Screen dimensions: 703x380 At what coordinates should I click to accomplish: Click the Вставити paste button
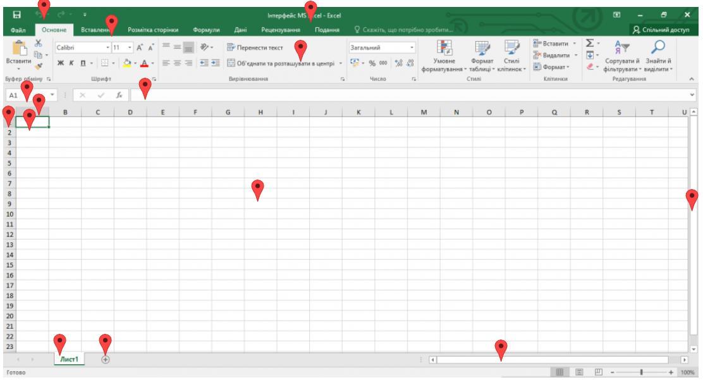pos(18,55)
